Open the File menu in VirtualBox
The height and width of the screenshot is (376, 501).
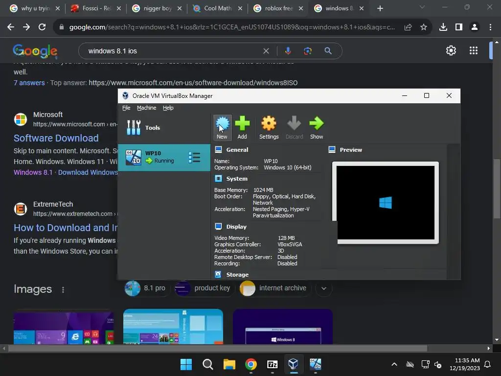[126, 108]
